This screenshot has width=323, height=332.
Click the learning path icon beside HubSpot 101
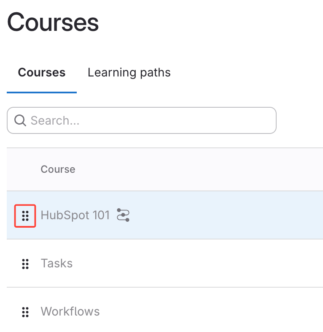tap(123, 215)
